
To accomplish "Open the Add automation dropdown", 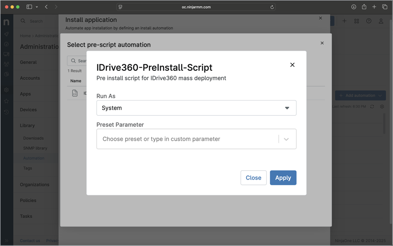I will pos(360,96).
